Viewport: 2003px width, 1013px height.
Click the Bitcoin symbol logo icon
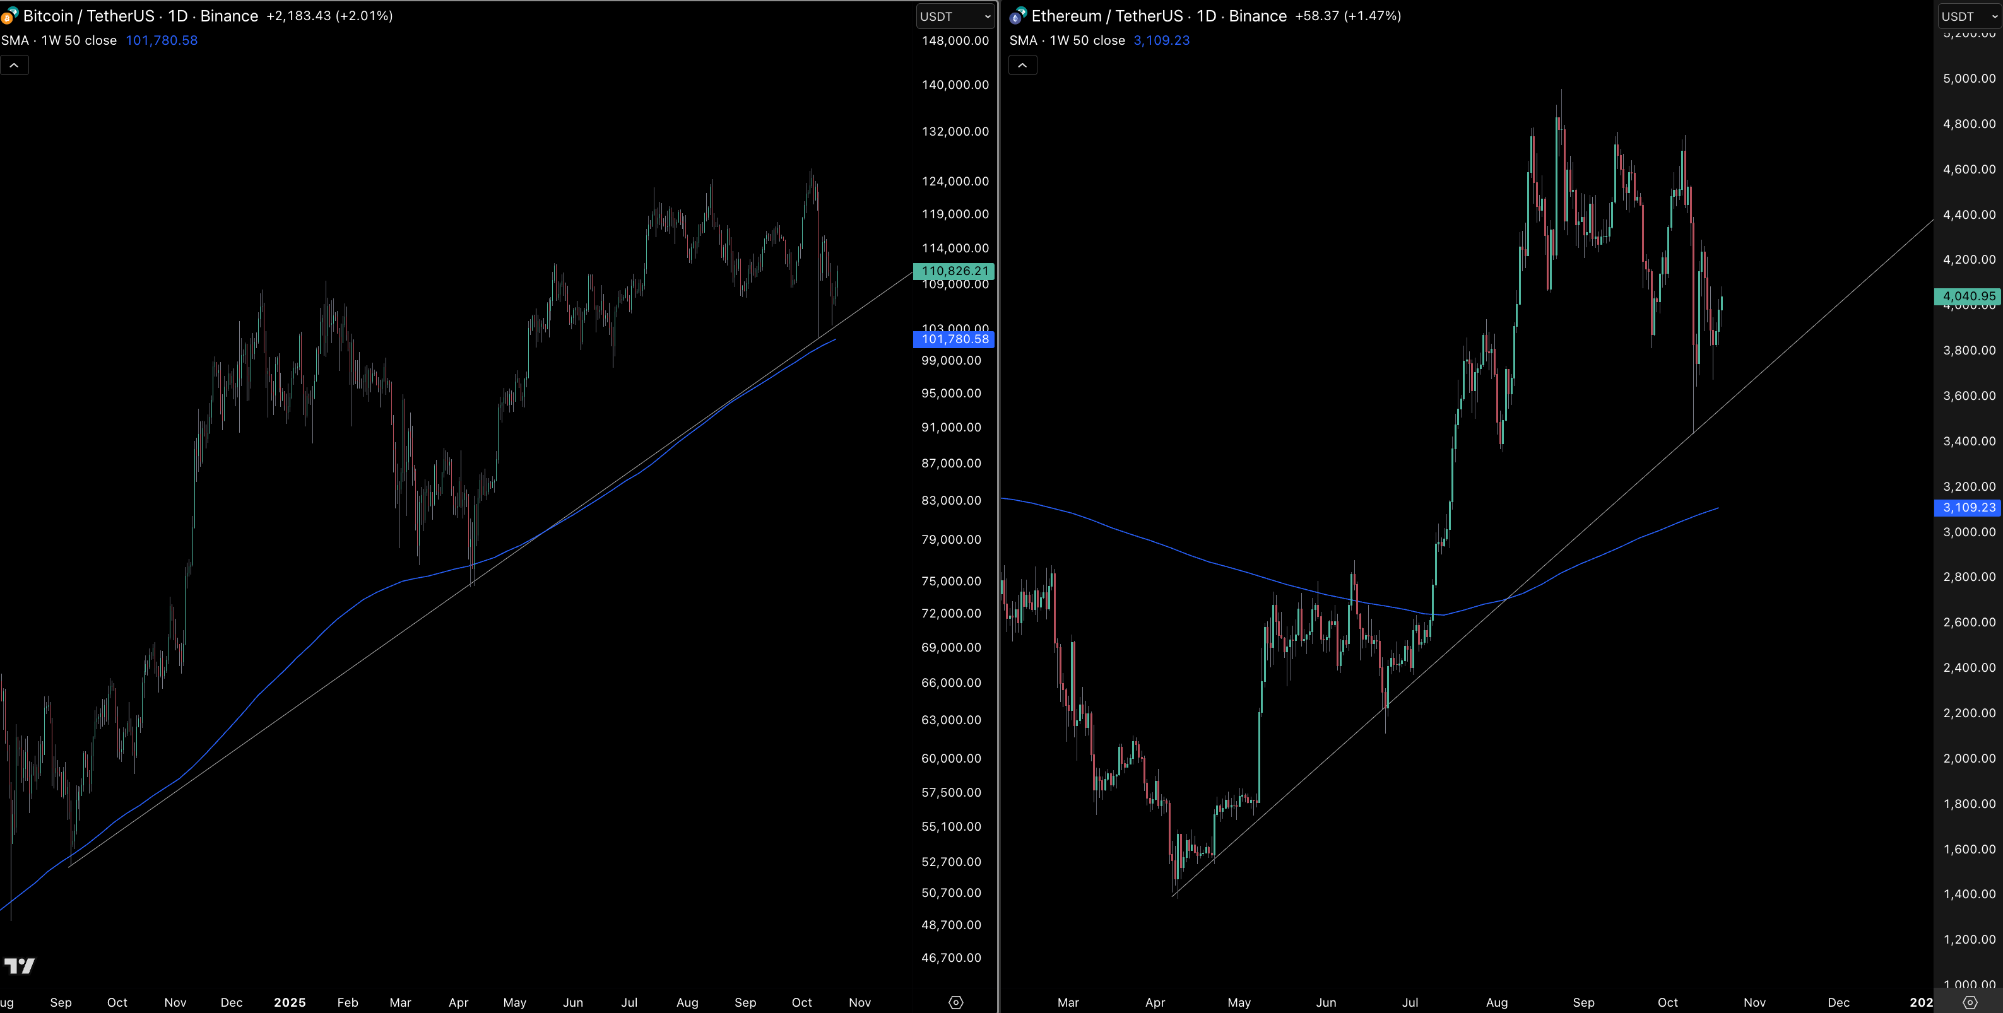(x=9, y=16)
